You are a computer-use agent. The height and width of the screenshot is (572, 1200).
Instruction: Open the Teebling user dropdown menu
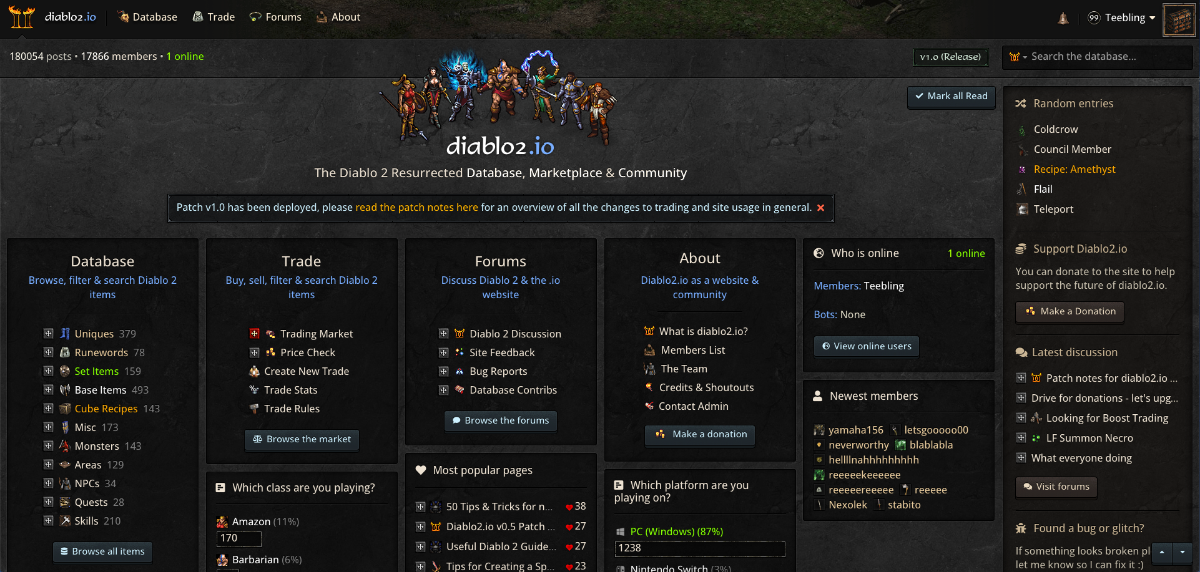click(1121, 17)
